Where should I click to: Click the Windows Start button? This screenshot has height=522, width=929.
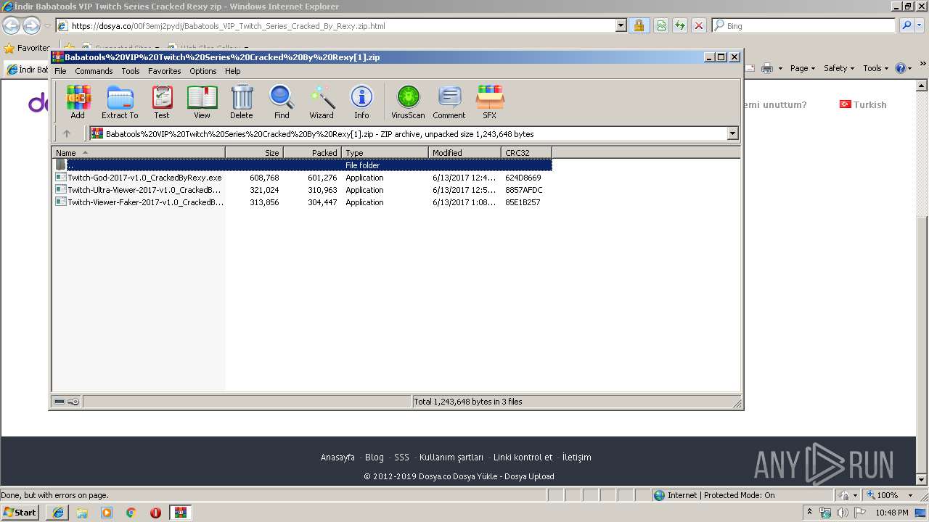(20, 513)
